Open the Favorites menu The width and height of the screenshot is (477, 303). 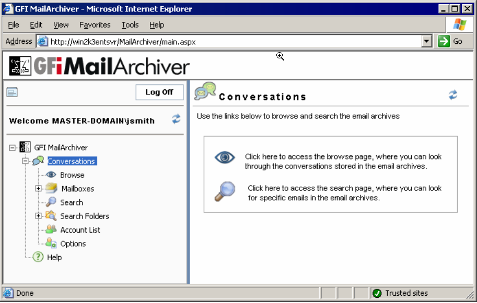[95, 25]
